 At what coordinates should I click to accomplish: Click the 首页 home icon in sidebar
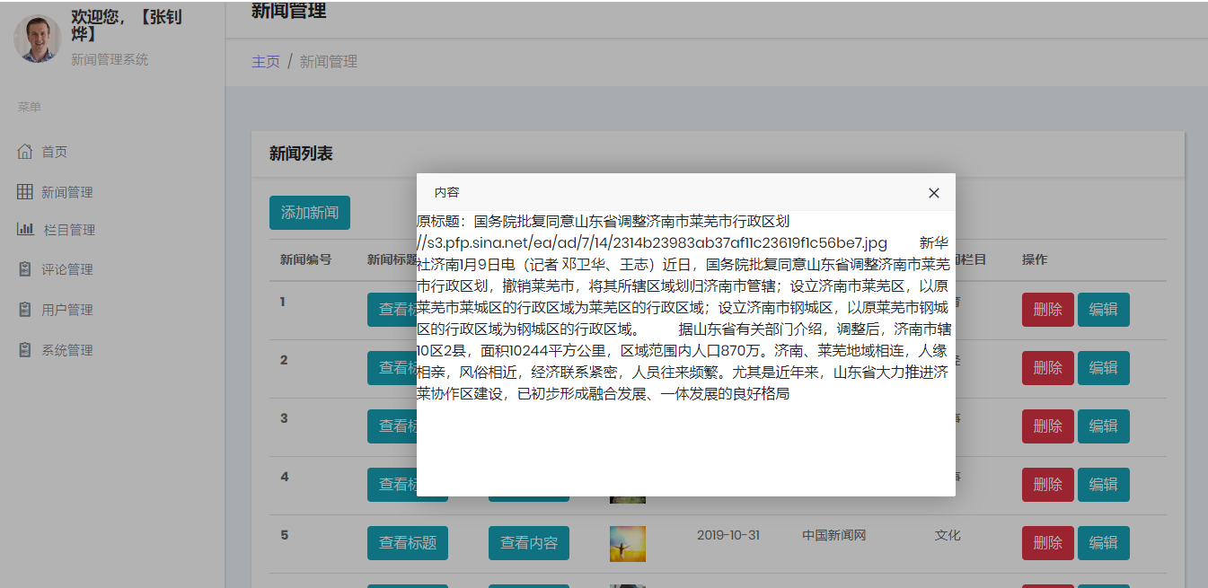[25, 151]
